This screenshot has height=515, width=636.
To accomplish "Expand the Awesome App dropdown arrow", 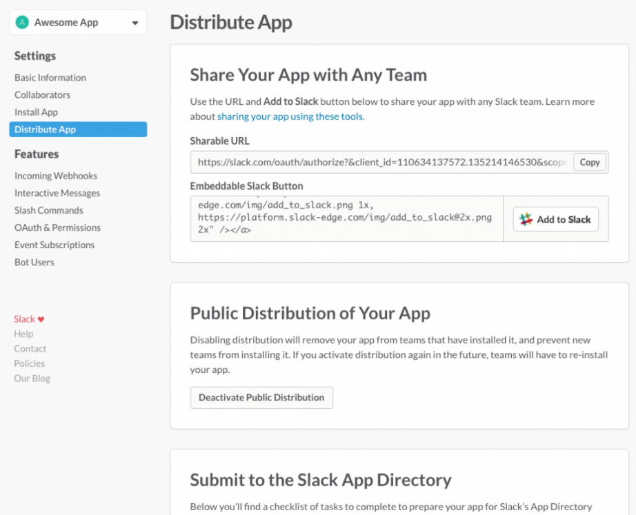I will tap(135, 23).
